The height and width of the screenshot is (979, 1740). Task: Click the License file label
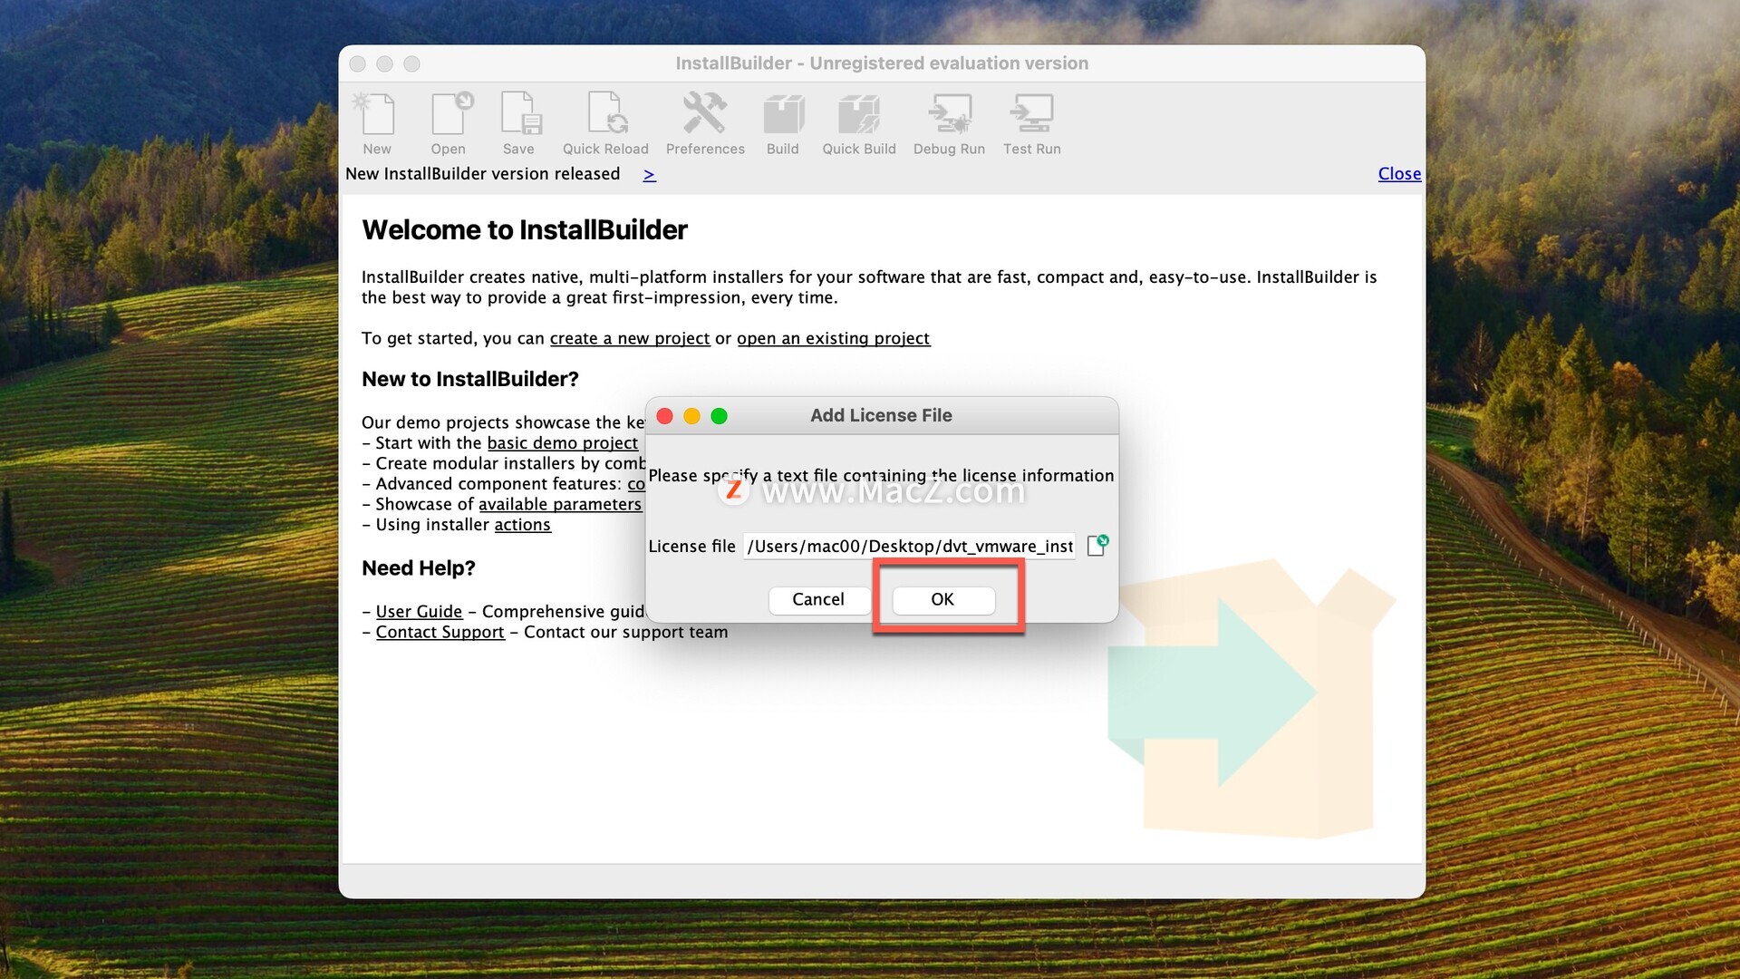(691, 546)
